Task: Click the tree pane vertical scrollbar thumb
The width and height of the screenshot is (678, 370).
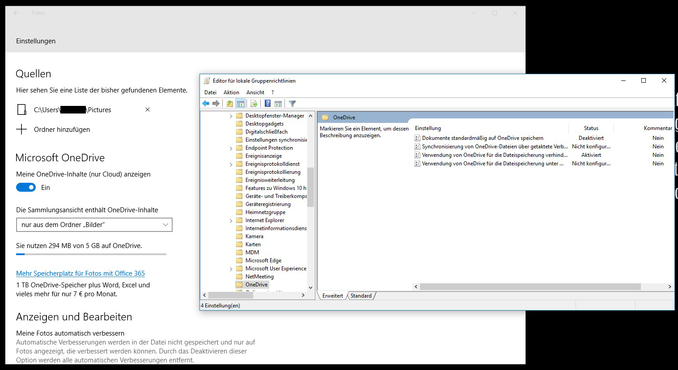Action: click(x=310, y=187)
